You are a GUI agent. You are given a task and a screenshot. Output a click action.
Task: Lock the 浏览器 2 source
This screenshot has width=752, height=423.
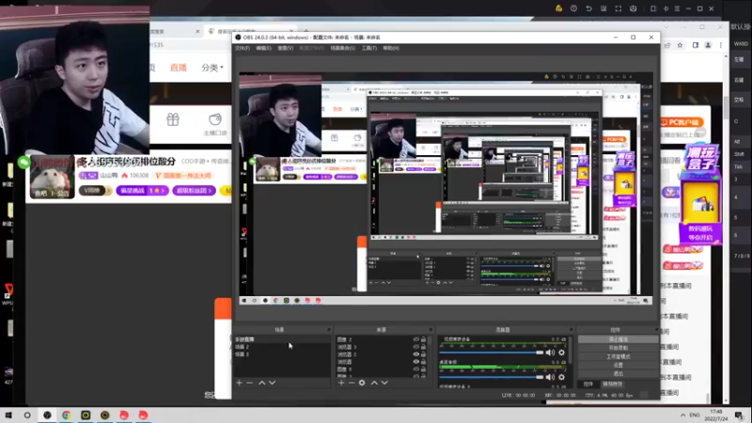423,354
